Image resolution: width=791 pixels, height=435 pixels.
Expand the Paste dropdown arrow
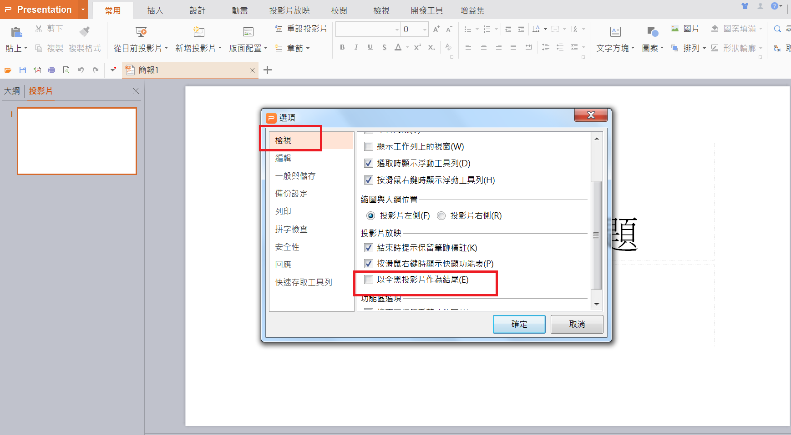coord(25,48)
